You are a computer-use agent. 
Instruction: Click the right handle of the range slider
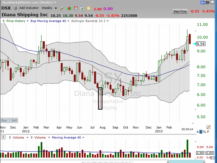point(204,162)
